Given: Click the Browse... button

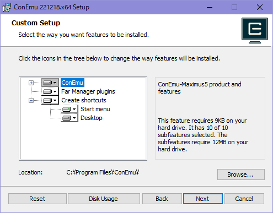Looking at the screenshot, I should pos(241,174).
